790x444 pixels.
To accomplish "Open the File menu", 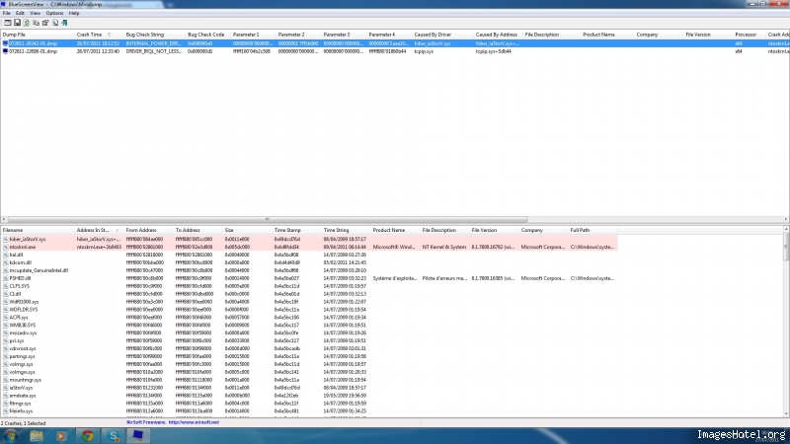I will click(7, 13).
